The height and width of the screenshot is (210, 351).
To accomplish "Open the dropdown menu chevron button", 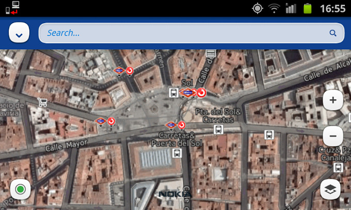I will pyautogui.click(x=19, y=33).
